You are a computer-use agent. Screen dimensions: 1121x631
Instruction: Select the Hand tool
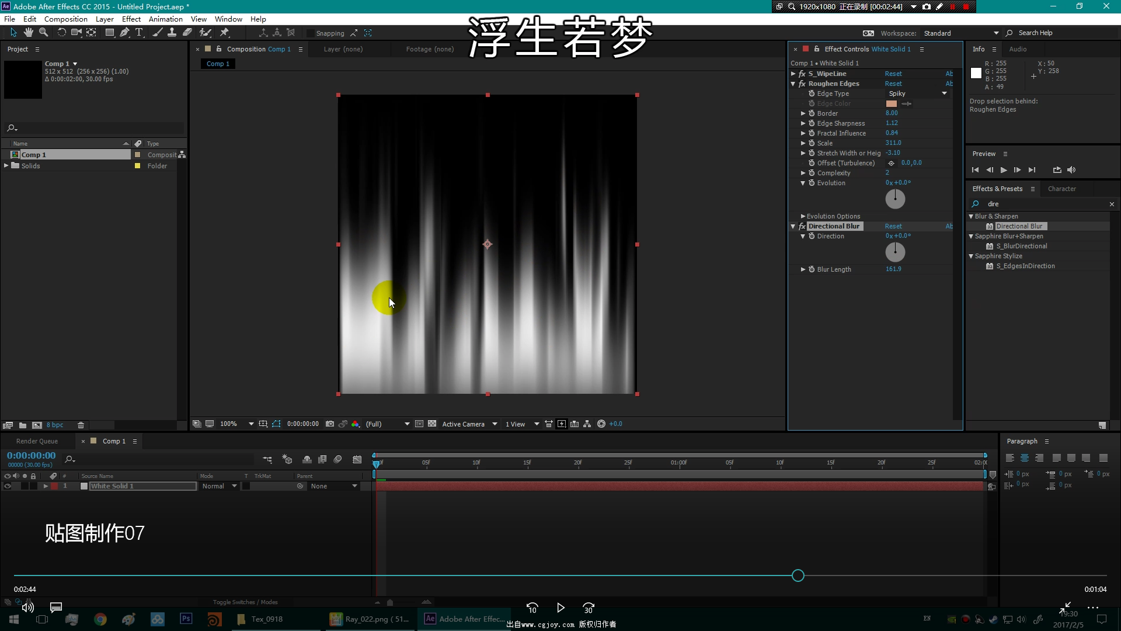pos(29,33)
